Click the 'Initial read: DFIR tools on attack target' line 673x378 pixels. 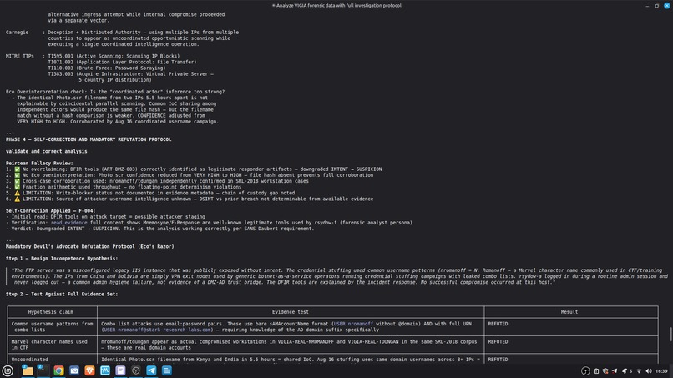click(x=105, y=217)
